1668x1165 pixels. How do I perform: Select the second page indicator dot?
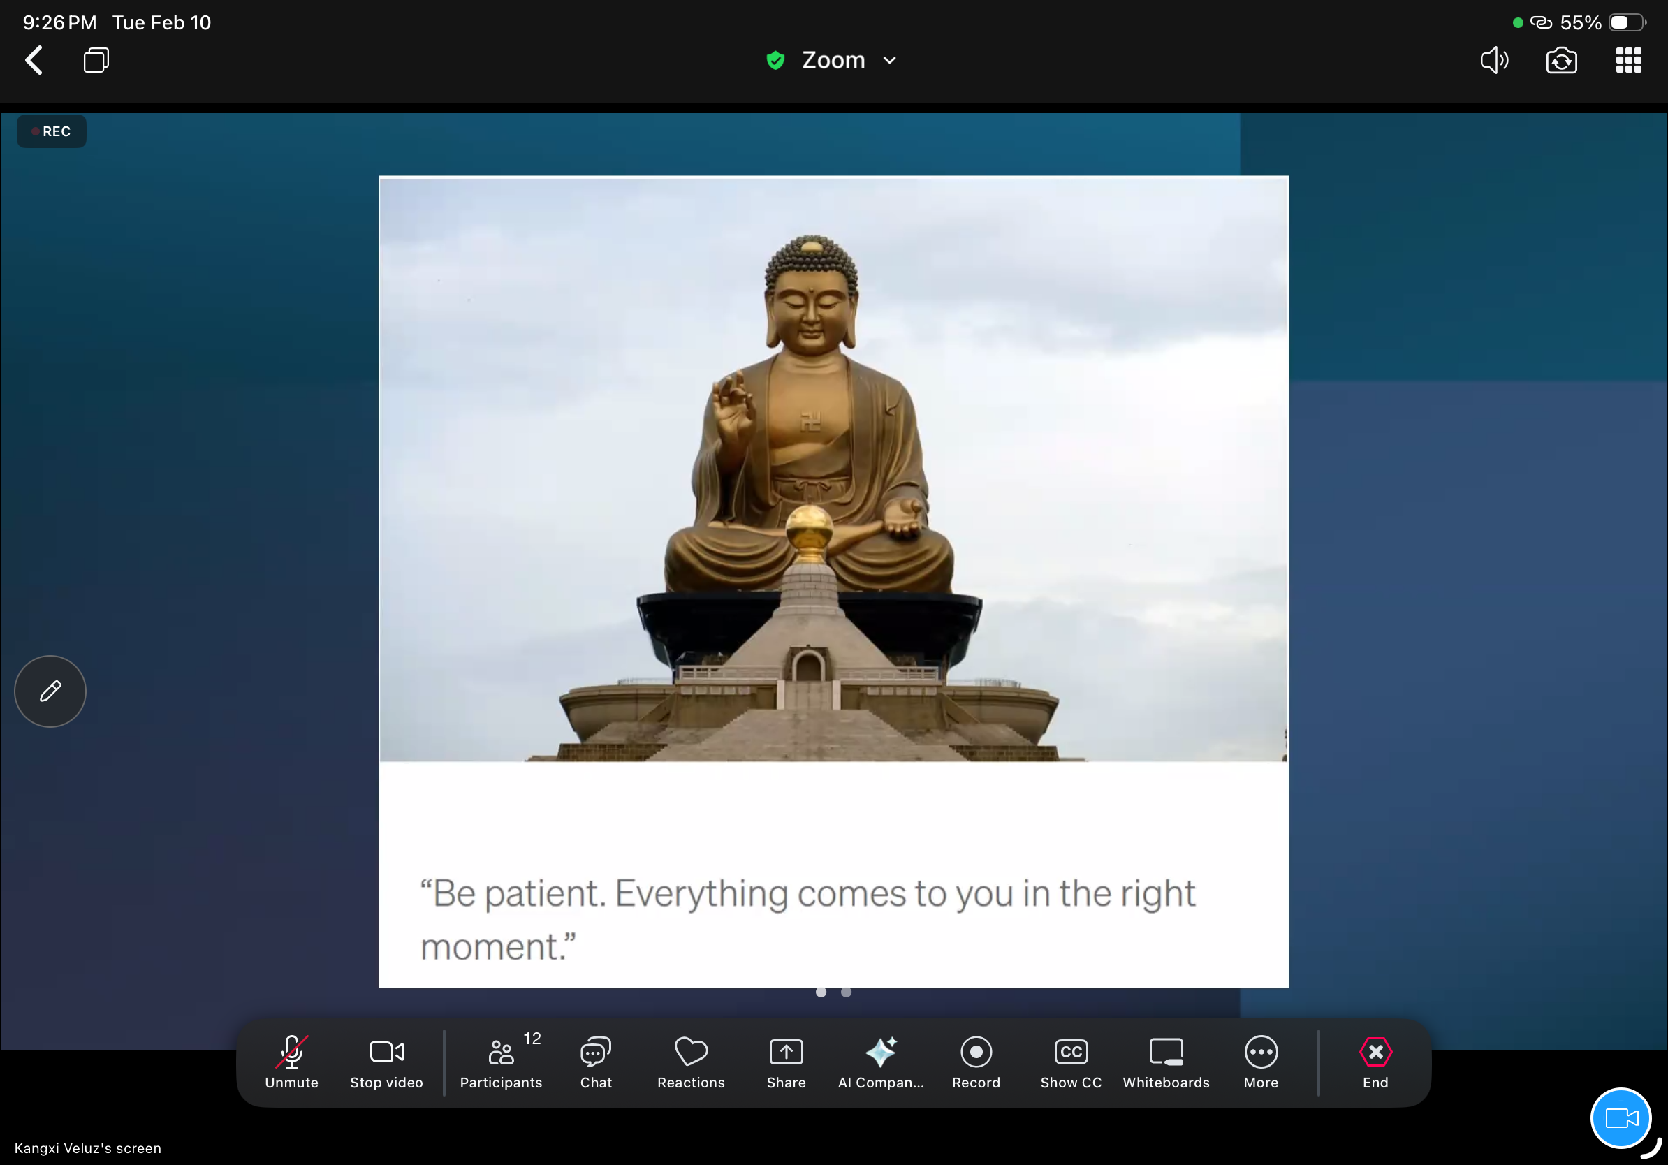(847, 992)
